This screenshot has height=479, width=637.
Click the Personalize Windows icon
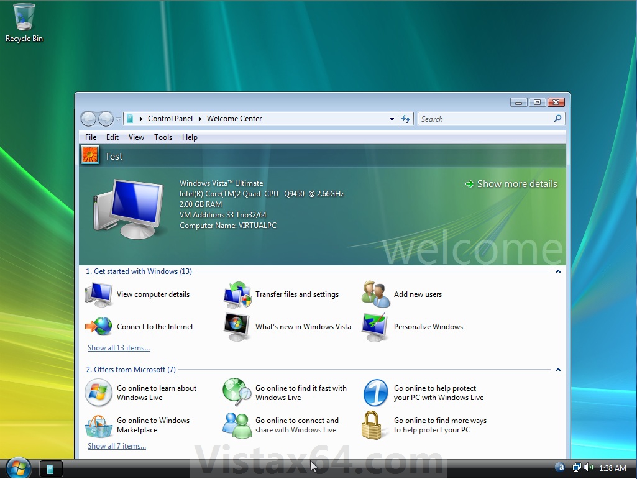[x=376, y=327]
